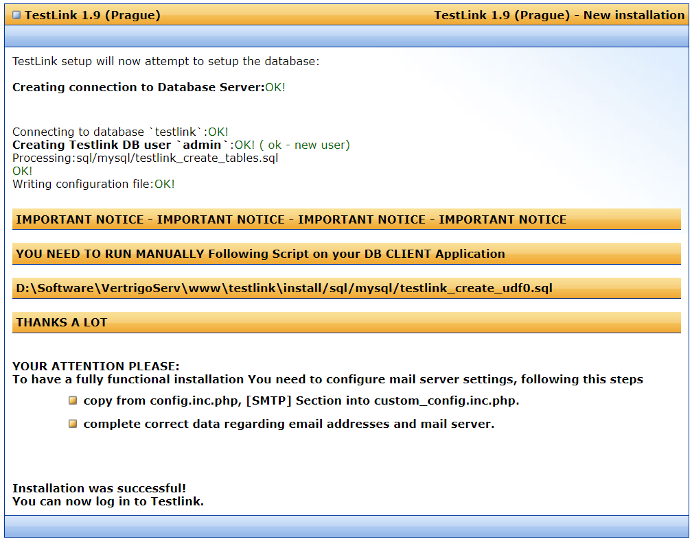Click the IMPORTANT NOTICE orange banner
Viewport: 692px width, 539px height.
click(347, 219)
